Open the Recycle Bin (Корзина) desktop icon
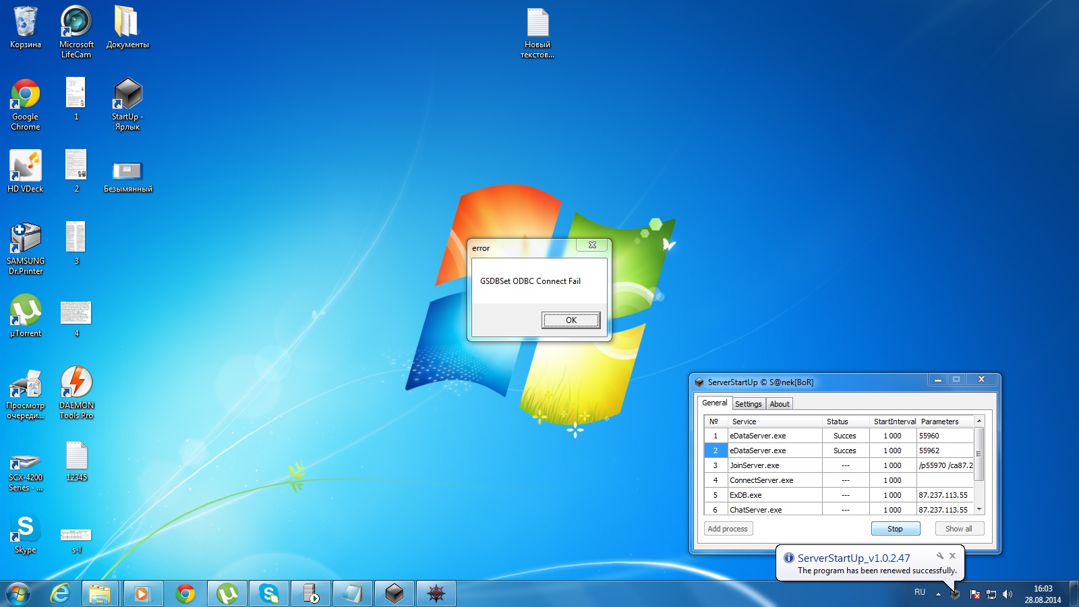 click(x=26, y=28)
